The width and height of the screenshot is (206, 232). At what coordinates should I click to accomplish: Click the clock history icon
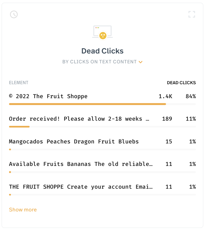point(14,14)
